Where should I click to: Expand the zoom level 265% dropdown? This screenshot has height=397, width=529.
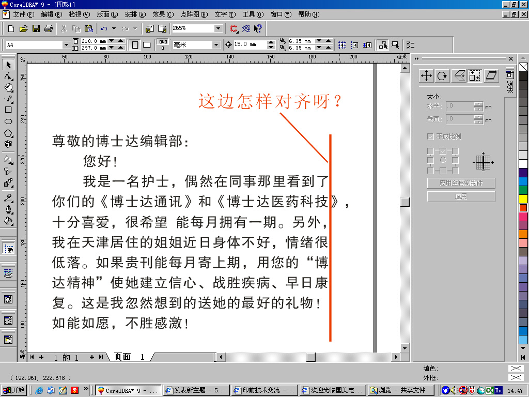coord(219,28)
